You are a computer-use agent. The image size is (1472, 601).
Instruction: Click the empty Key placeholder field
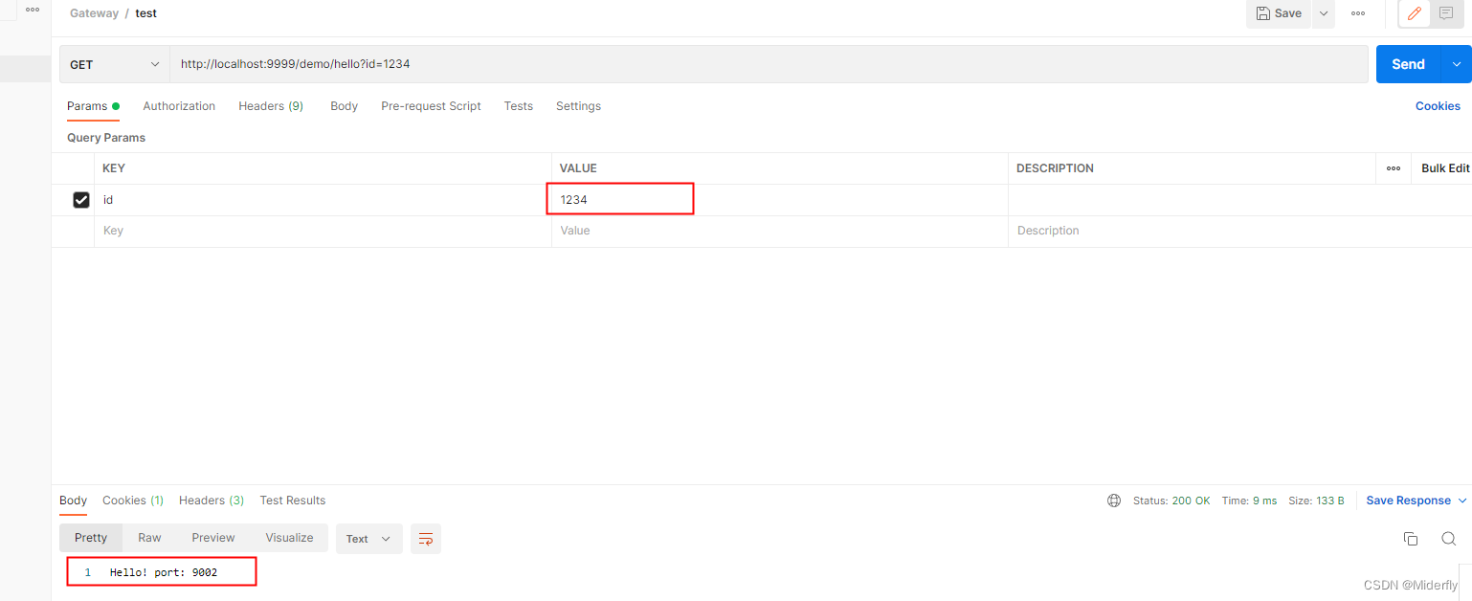(323, 231)
